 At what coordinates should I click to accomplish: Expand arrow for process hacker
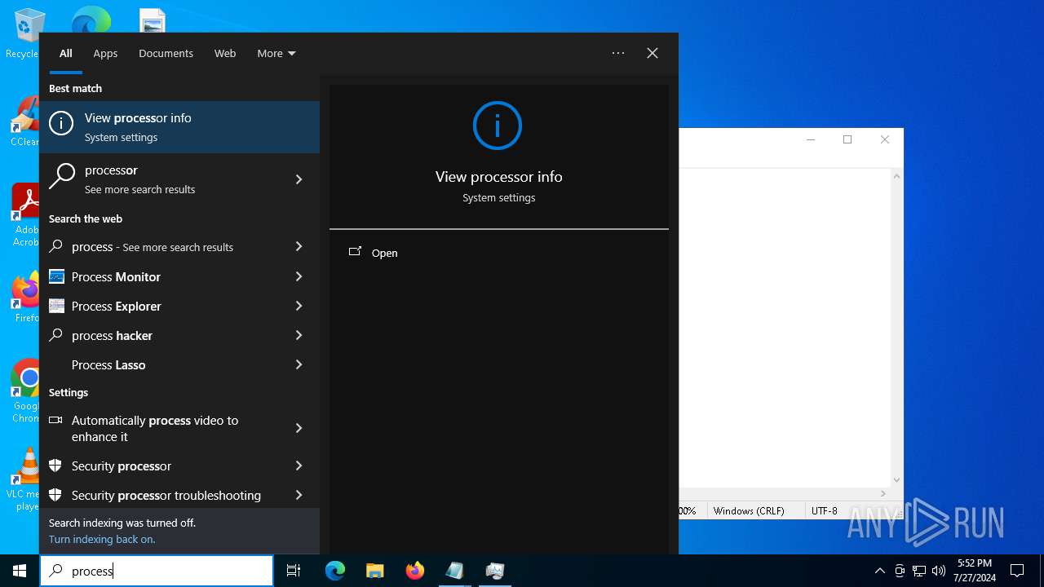tap(299, 336)
